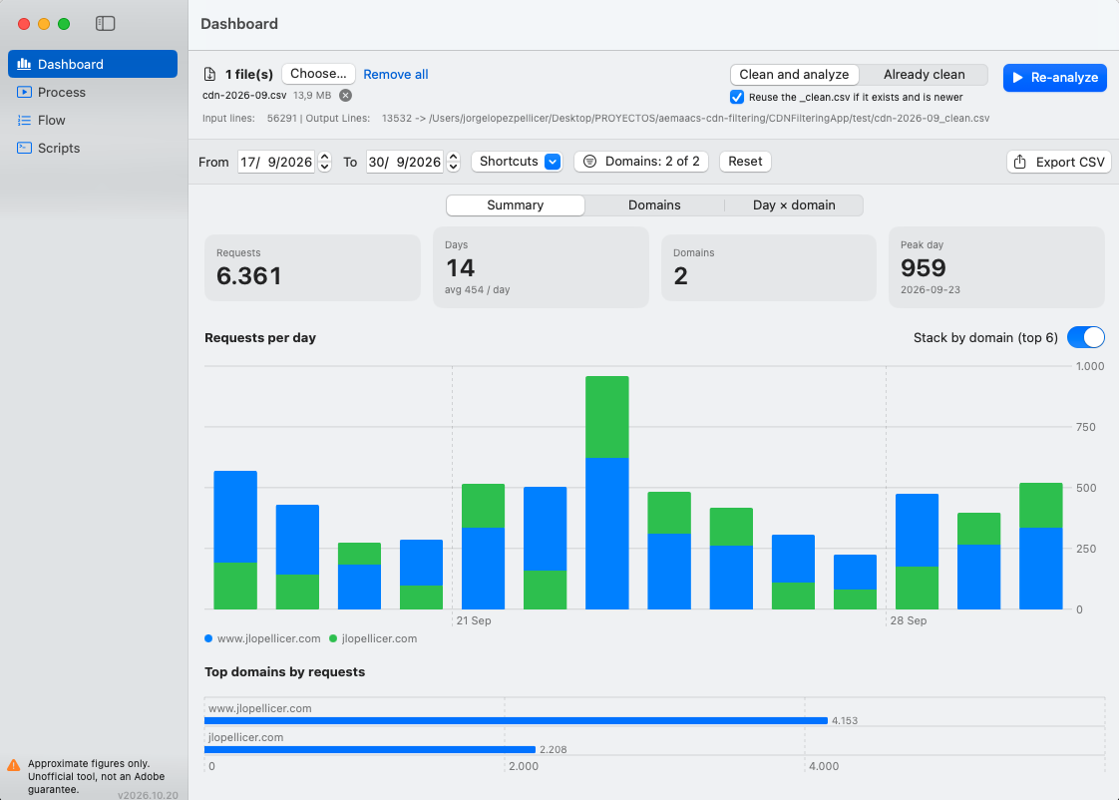This screenshot has height=800, width=1119.
Task: Click the green jlopellicer.com legend dot
Action: click(x=332, y=638)
